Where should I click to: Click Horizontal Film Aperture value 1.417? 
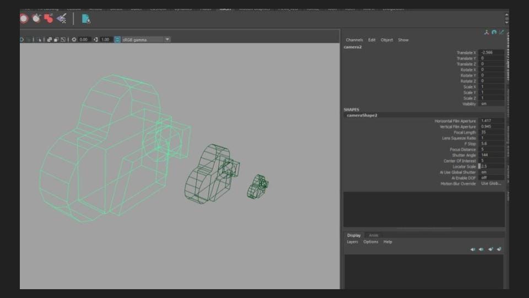[x=491, y=121]
